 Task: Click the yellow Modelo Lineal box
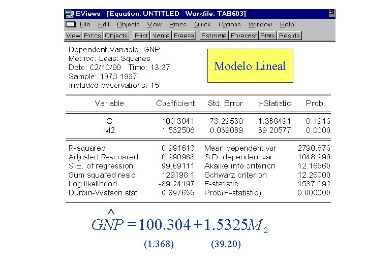250,65
